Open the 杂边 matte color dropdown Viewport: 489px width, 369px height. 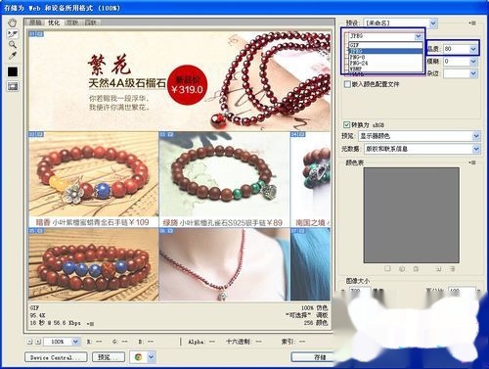tap(473, 73)
